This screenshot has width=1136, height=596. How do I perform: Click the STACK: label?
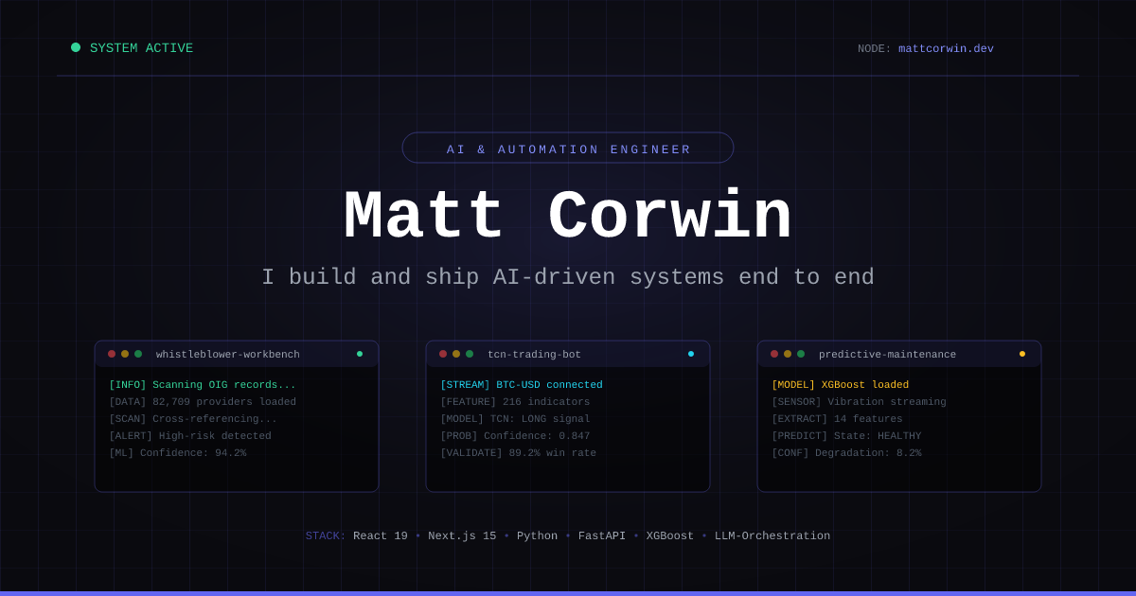click(326, 536)
